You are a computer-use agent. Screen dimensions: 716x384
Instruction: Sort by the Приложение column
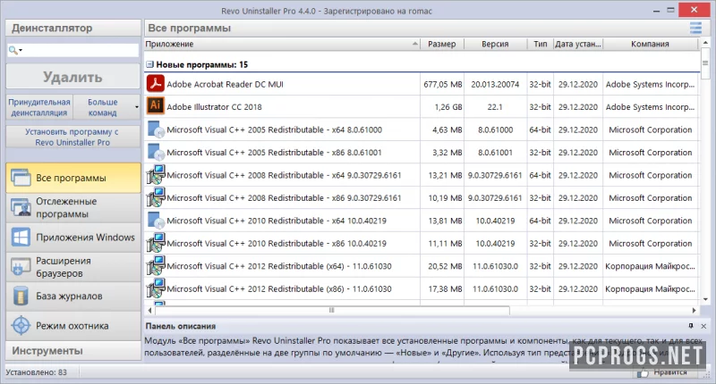(282, 44)
